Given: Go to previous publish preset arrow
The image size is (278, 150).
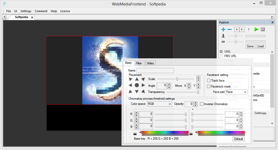Looking at the screenshot, I should click(237, 29).
